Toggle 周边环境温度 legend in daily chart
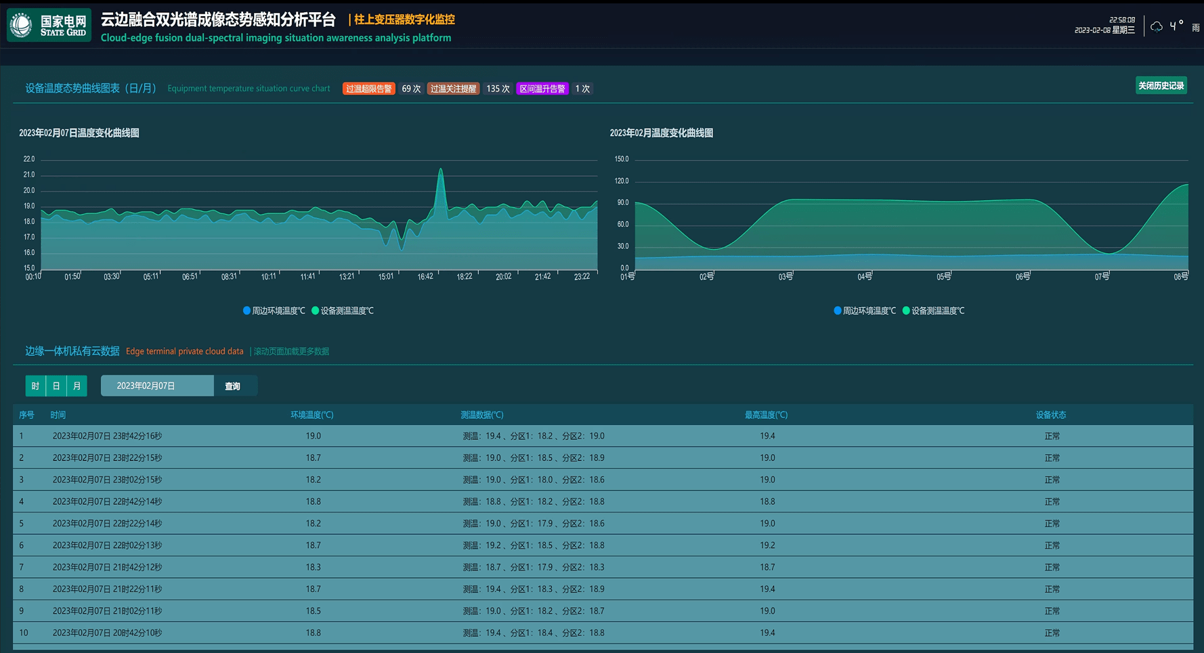 click(x=274, y=311)
